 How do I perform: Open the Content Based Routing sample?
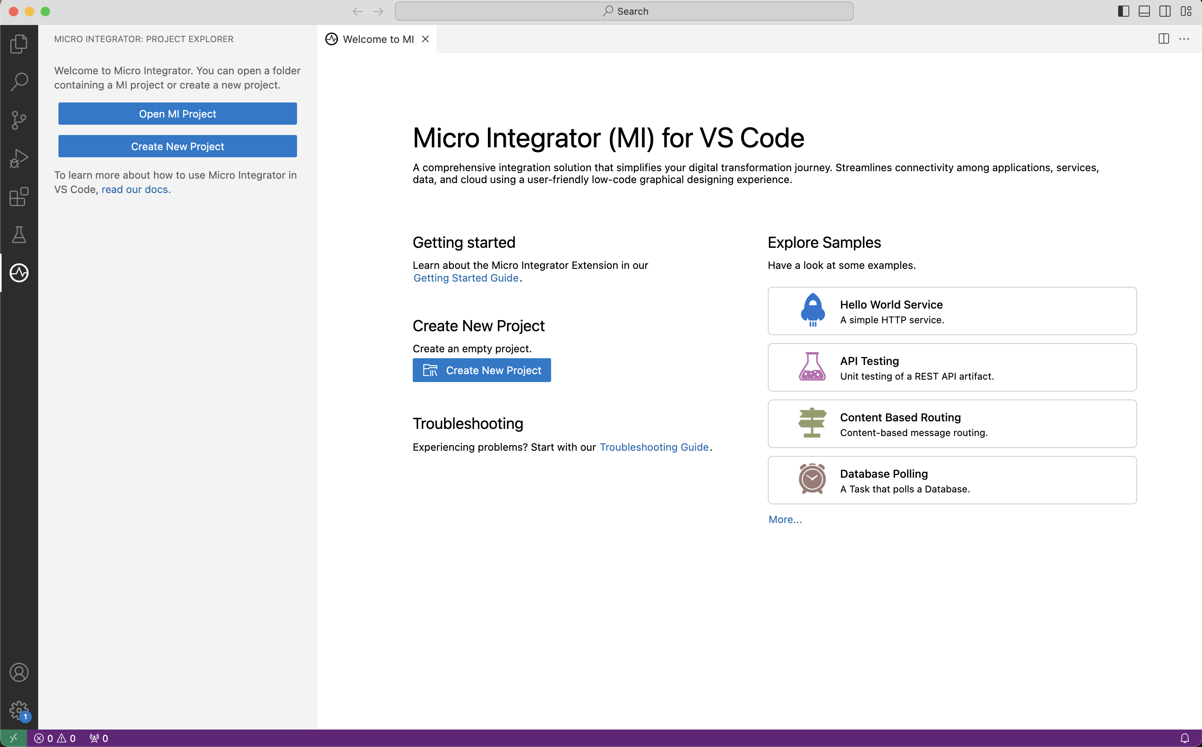point(952,423)
